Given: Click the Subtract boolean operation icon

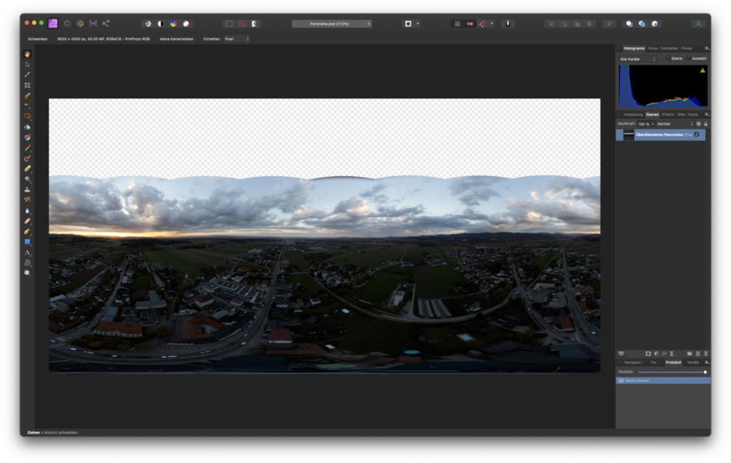Looking at the screenshot, I should click(642, 24).
